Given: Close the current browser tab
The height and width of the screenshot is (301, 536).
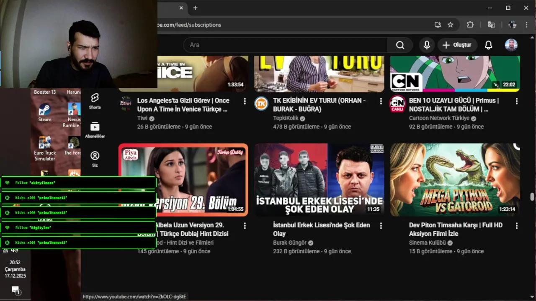Looking at the screenshot, I should pyautogui.click(x=181, y=8).
